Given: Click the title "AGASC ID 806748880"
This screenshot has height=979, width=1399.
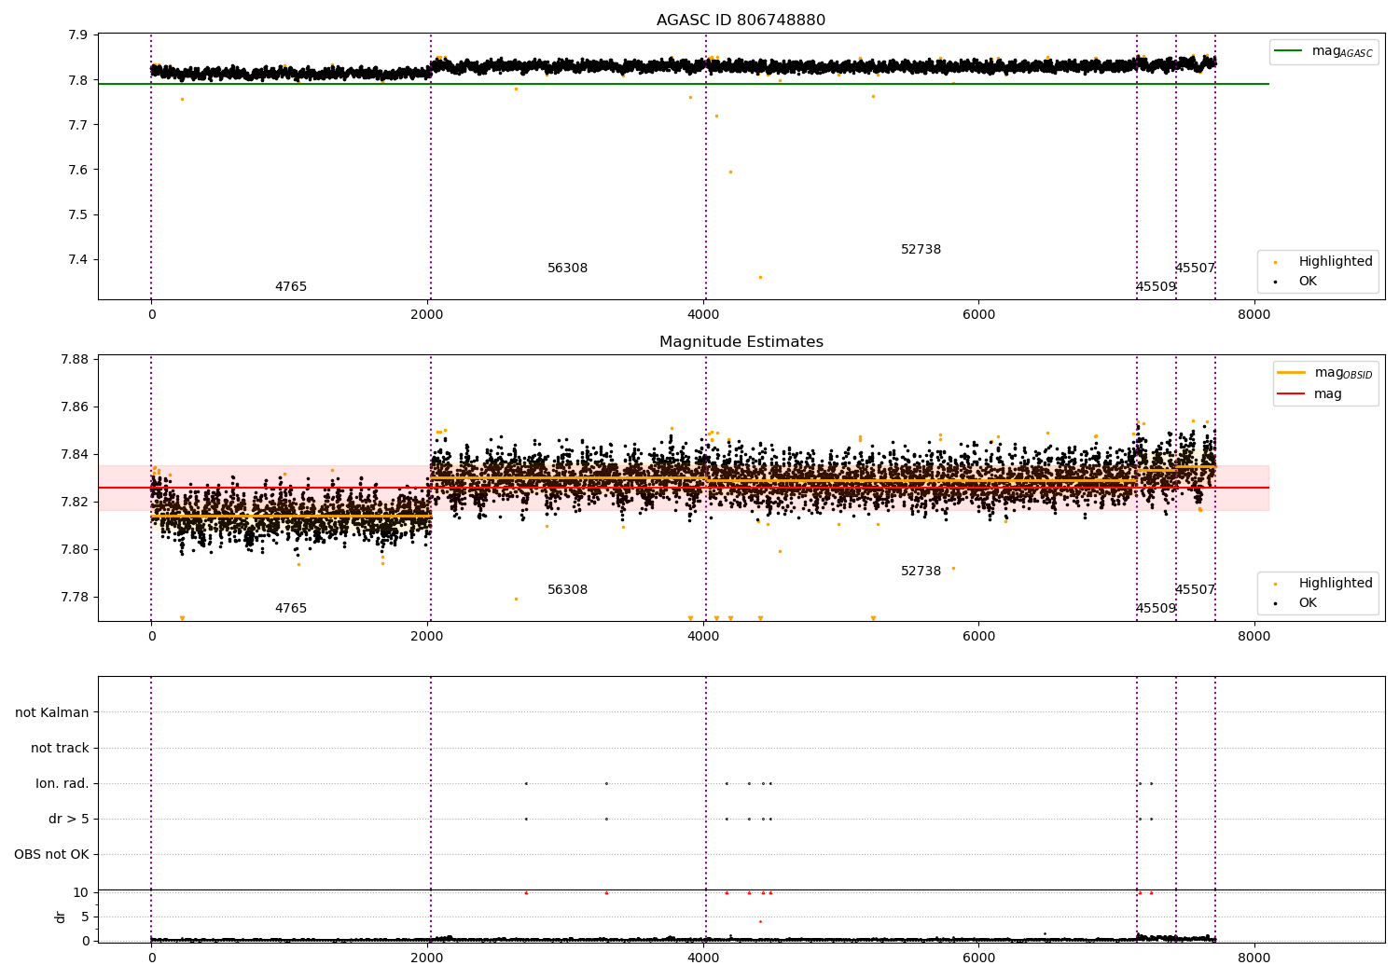Looking at the screenshot, I should (x=741, y=21).
